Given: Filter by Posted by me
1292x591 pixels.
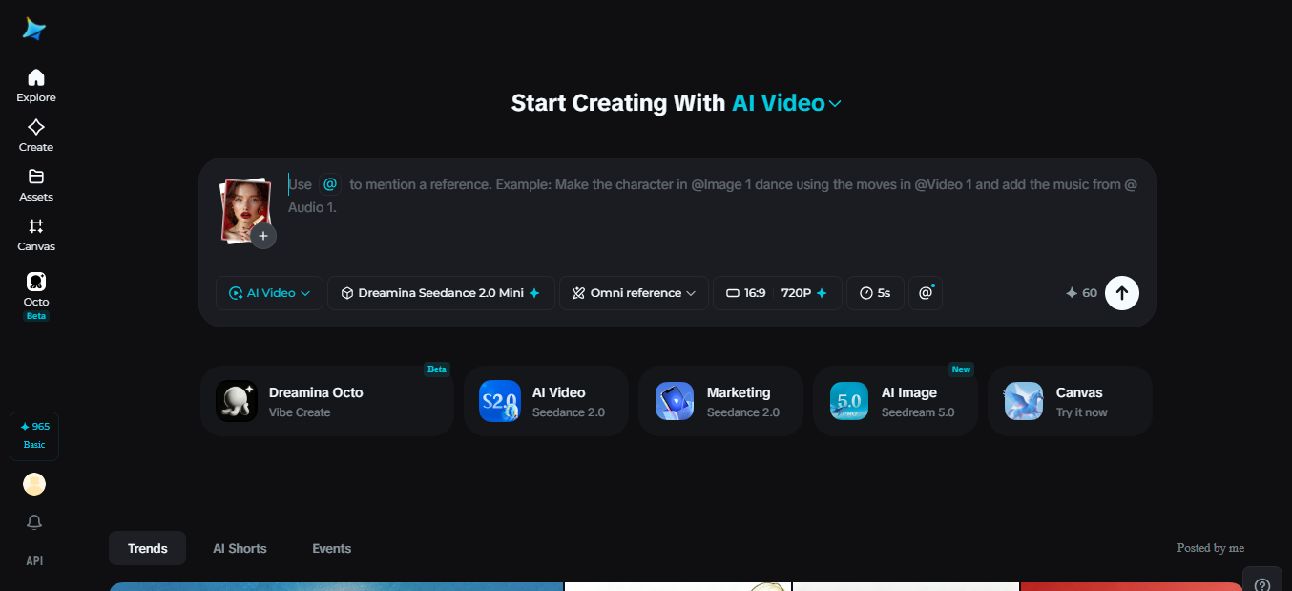Looking at the screenshot, I should coord(1211,548).
